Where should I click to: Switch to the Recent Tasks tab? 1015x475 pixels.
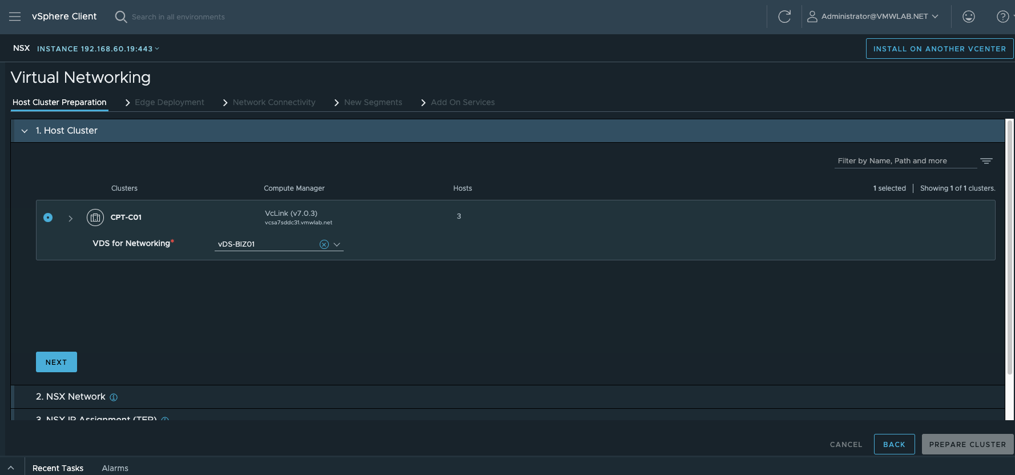58,468
